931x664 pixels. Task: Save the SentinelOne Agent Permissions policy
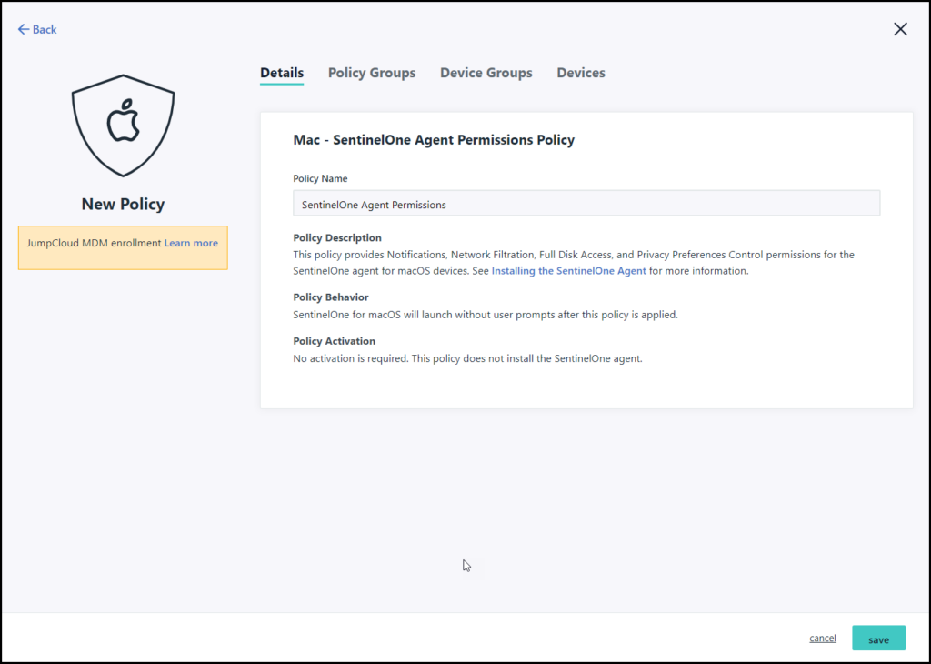[878, 638]
